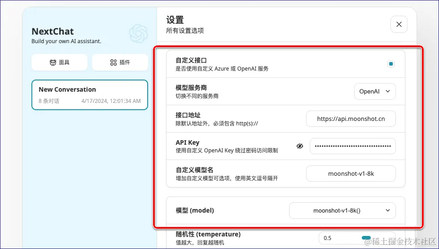Open the 插件 plugins button
This screenshot has height=249, width=439.
point(120,62)
